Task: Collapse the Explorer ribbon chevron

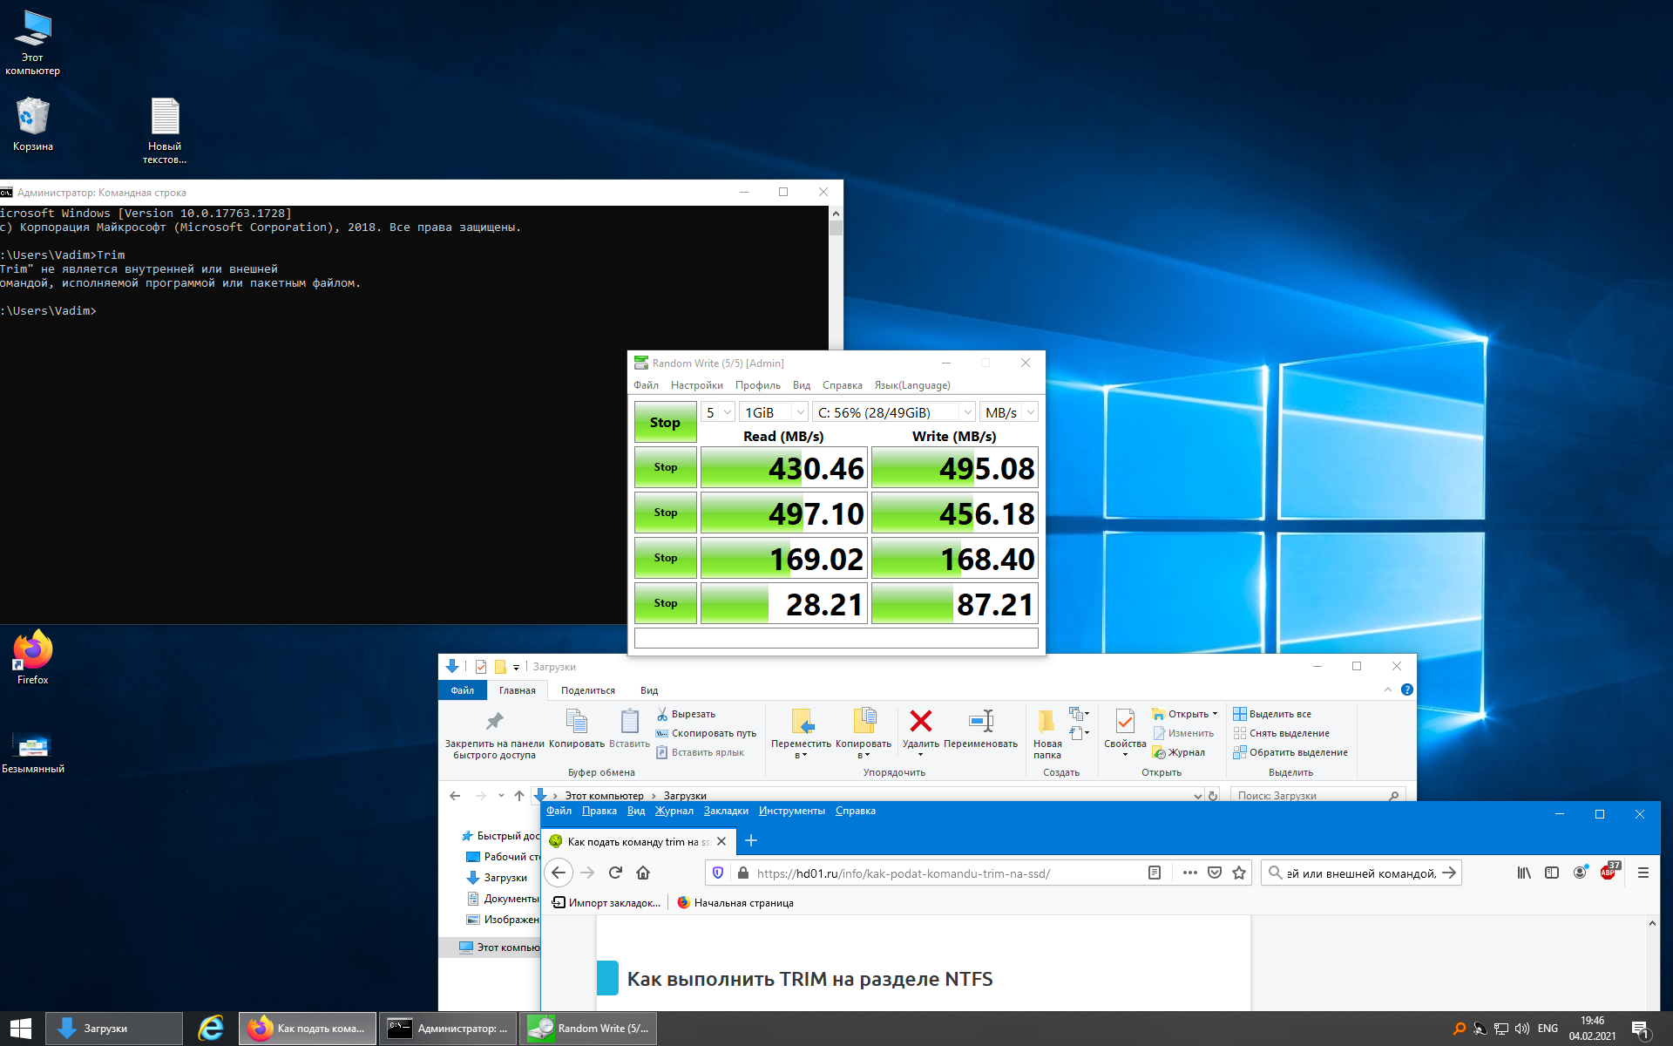Action: (x=1388, y=689)
